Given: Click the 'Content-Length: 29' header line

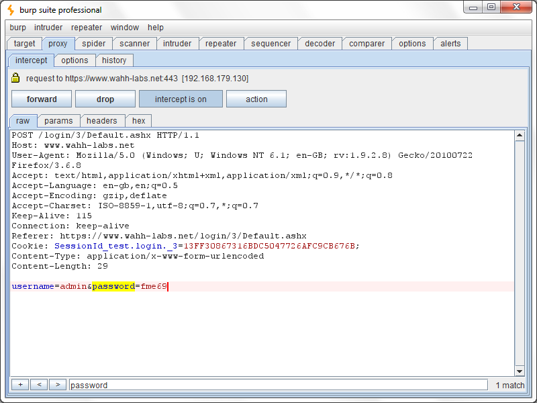Looking at the screenshot, I should point(60,266).
